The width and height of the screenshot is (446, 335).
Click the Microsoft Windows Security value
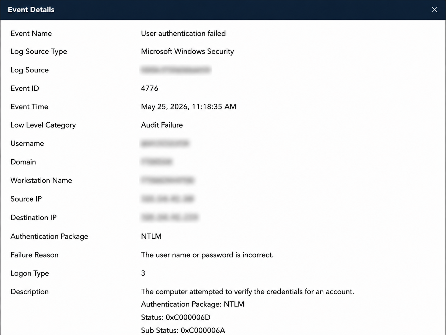(x=187, y=51)
